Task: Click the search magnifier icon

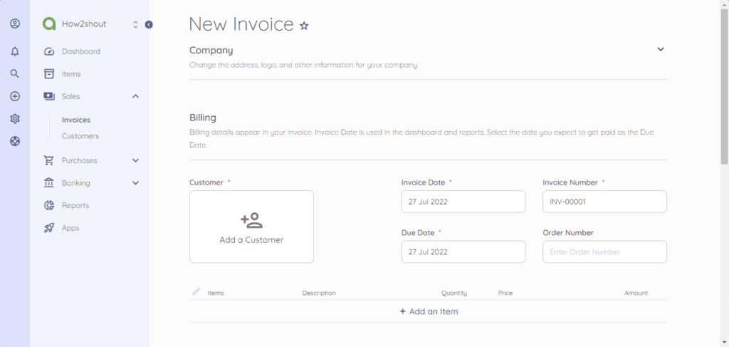Action: pos(15,73)
